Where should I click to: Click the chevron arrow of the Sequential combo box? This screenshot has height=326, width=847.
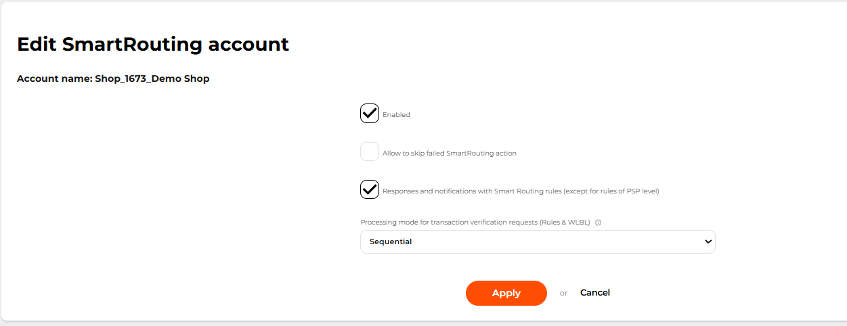[708, 241]
